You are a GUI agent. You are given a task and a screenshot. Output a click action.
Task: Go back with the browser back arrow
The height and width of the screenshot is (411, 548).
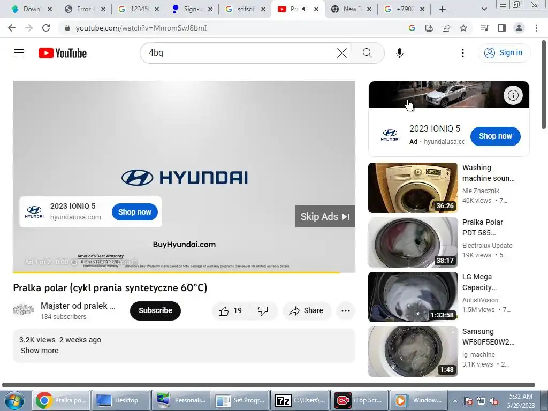click(12, 28)
